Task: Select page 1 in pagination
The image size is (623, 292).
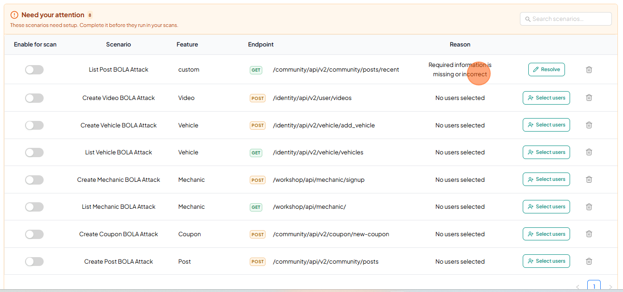Action: (594, 286)
